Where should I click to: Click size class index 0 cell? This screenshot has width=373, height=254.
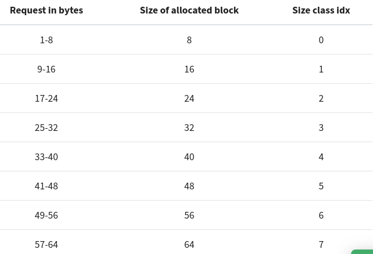click(x=321, y=40)
